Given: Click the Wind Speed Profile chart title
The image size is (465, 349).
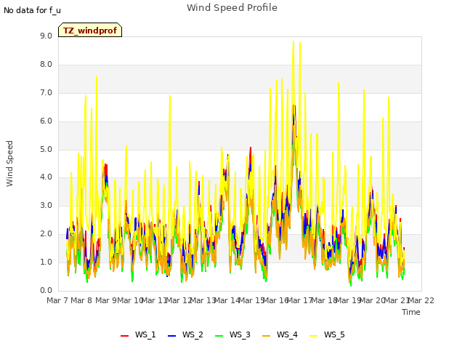Looking at the screenshot, I should [232, 8].
